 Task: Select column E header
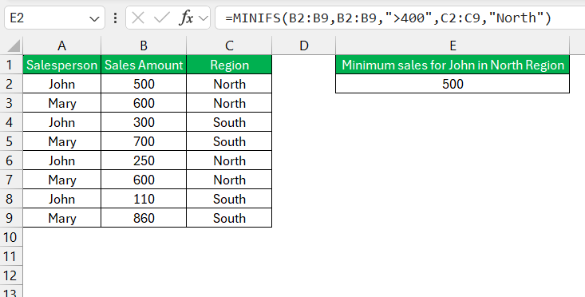pyautogui.click(x=453, y=46)
